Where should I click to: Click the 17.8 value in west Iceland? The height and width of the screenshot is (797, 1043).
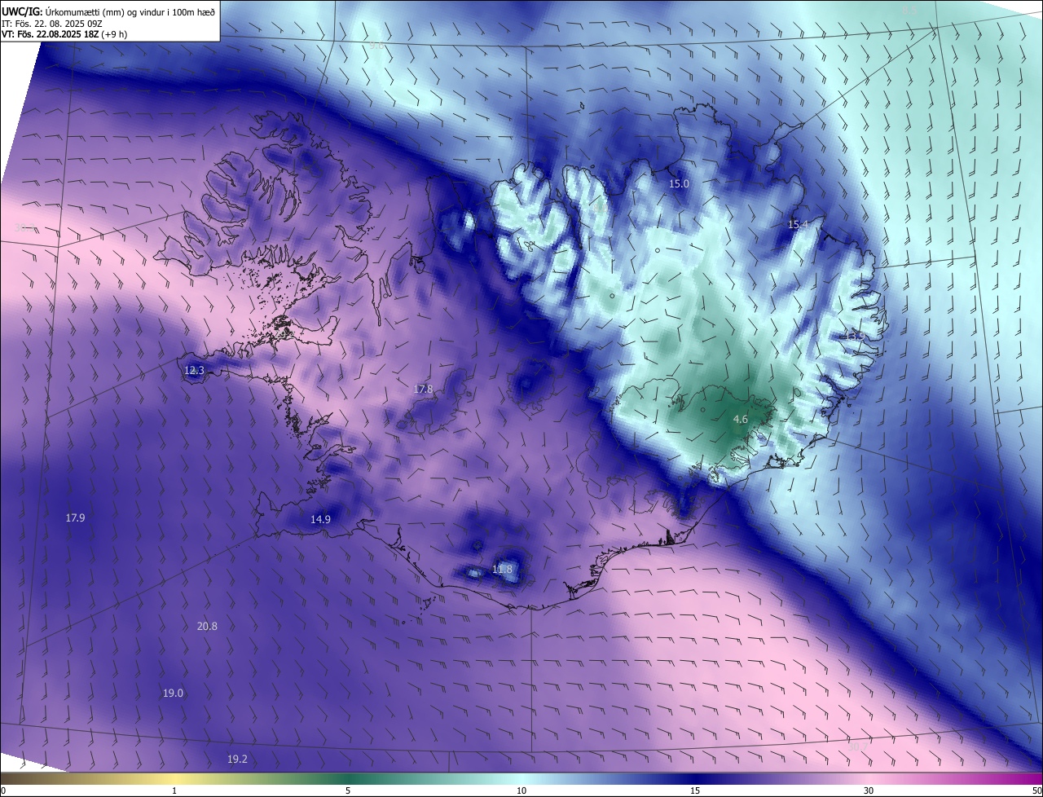coord(423,390)
